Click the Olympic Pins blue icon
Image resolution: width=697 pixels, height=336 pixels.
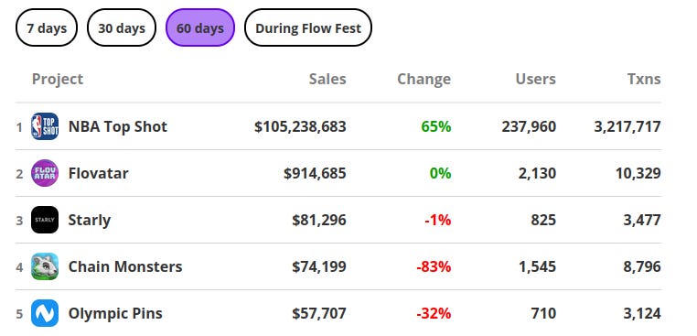click(45, 313)
